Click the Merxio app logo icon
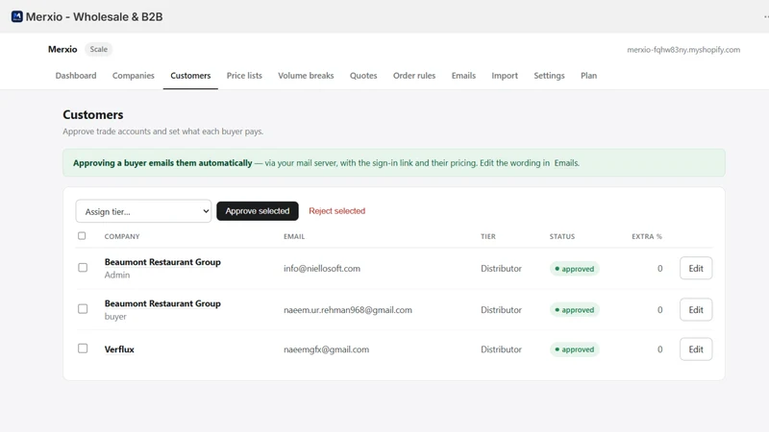 tap(16, 16)
